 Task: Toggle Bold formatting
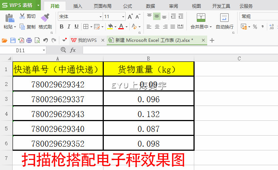tap(62, 27)
